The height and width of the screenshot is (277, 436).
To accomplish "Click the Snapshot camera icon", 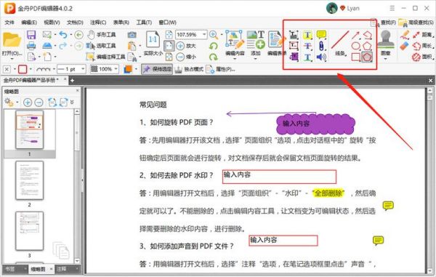I will click(x=132, y=35).
